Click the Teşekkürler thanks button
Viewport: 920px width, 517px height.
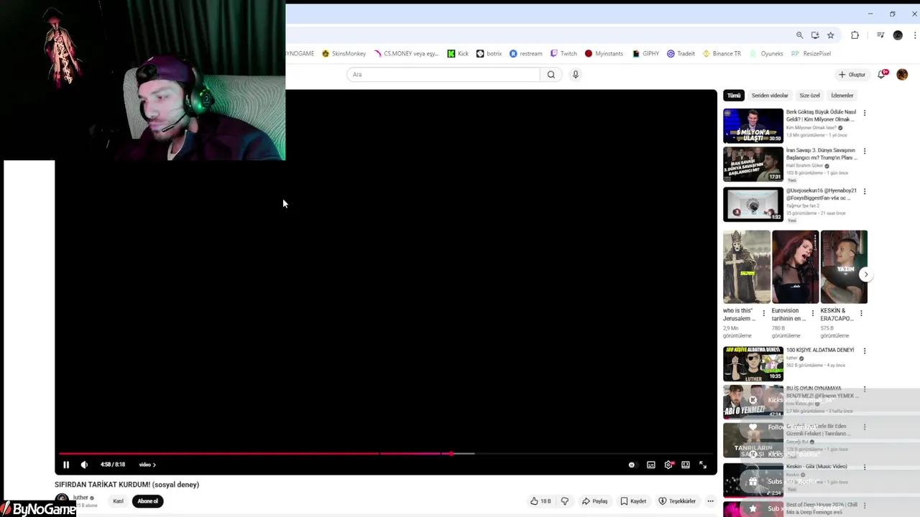coord(678,501)
